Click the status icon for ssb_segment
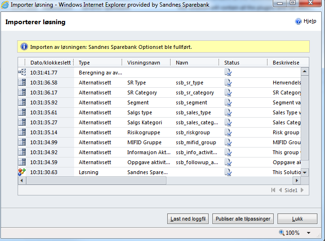Image resolution: width=325 pixels, height=241 pixels. [x=228, y=102]
